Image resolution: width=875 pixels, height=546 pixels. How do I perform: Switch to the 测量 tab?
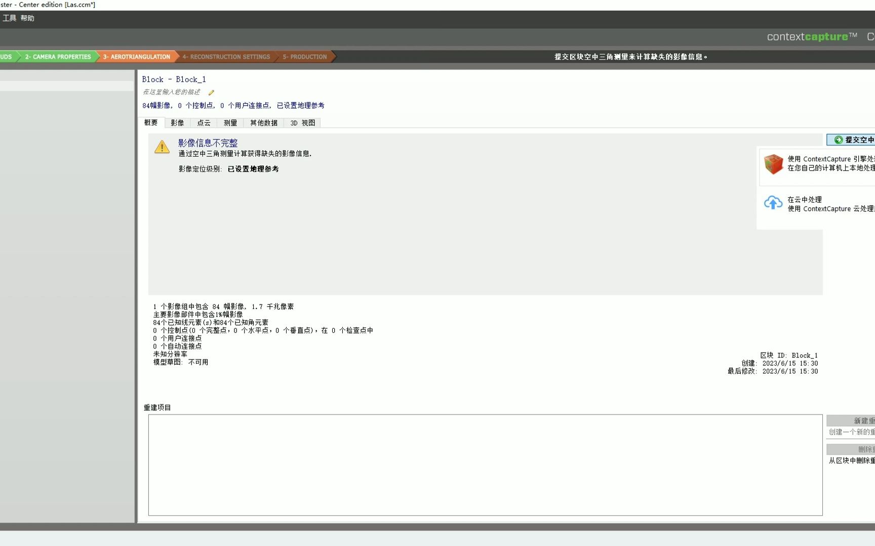tap(230, 123)
